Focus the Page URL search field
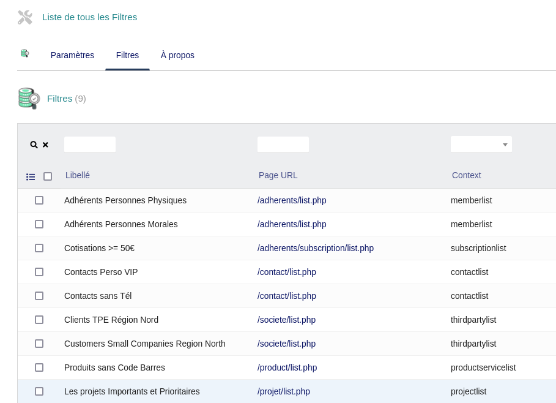The height and width of the screenshot is (403, 556). pos(283,145)
